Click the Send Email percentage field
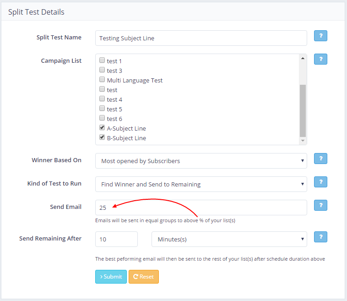The height and width of the screenshot is (301, 347). [x=201, y=208]
